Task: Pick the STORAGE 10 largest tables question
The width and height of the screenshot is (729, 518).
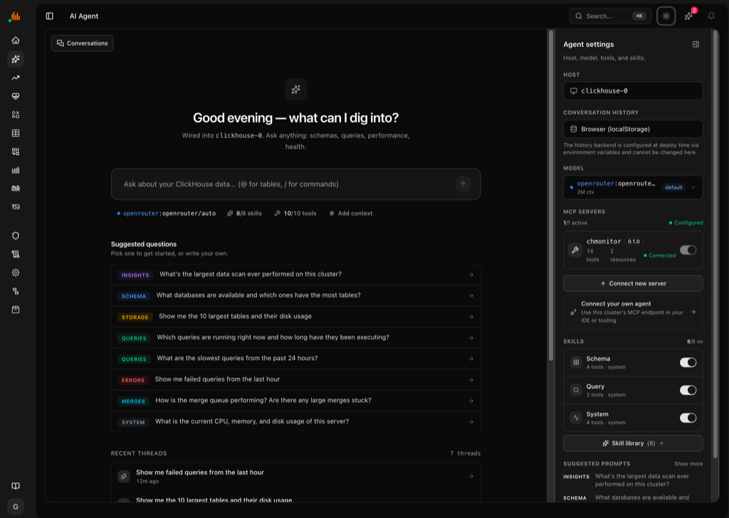Action: 295,317
